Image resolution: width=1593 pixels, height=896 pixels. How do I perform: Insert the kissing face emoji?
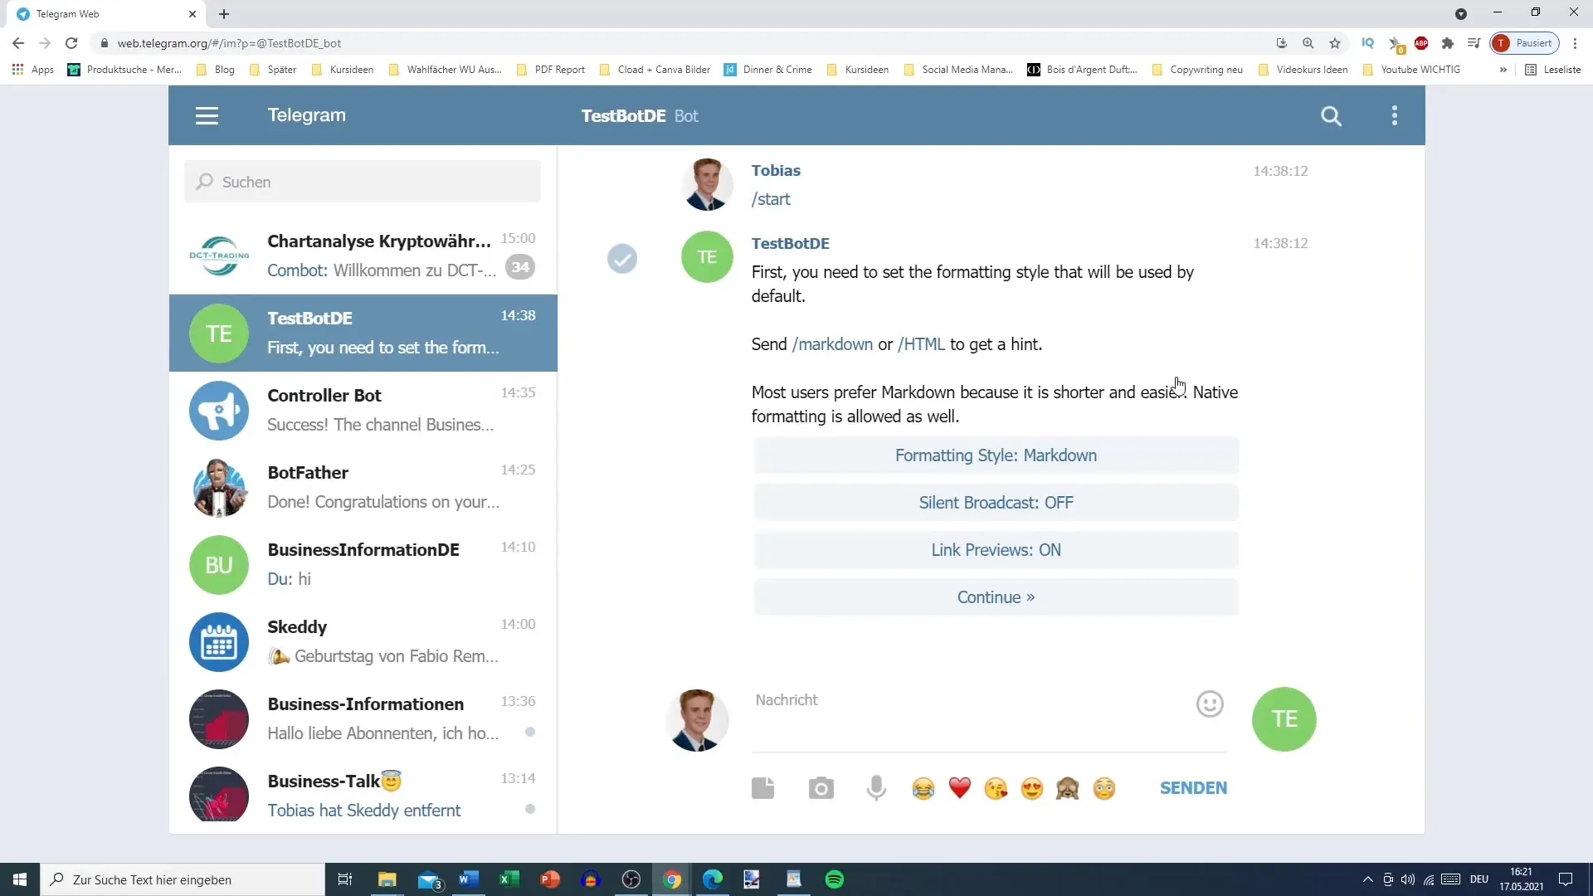[x=996, y=788]
